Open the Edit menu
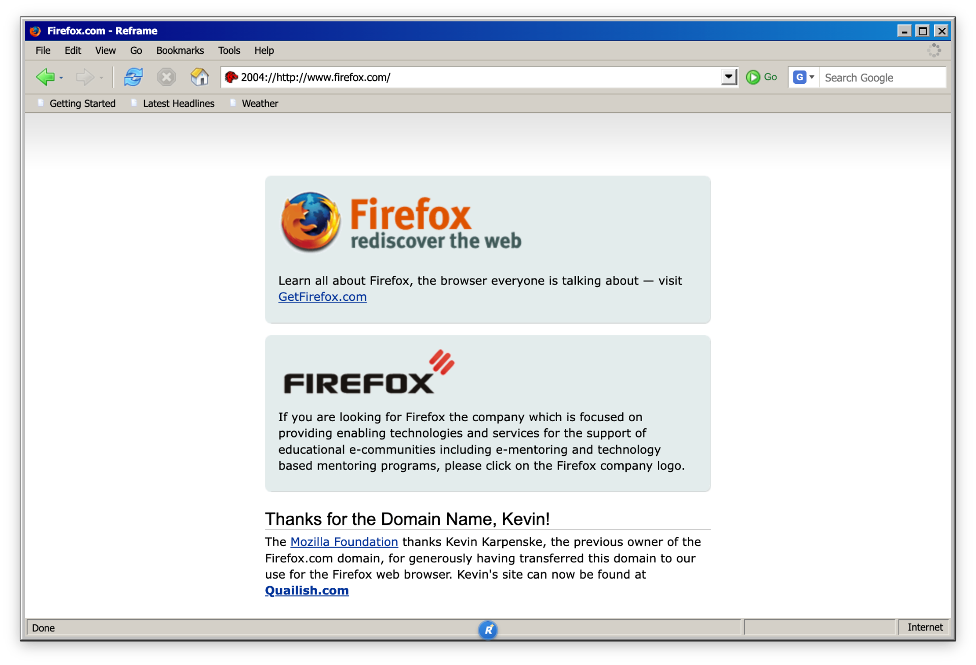 coord(73,50)
